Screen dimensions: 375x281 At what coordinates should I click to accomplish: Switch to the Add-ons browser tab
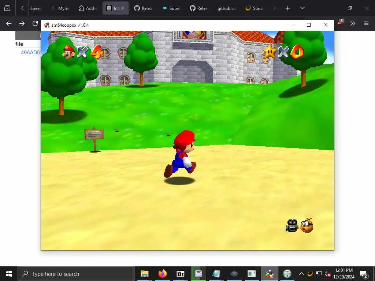[x=88, y=8]
